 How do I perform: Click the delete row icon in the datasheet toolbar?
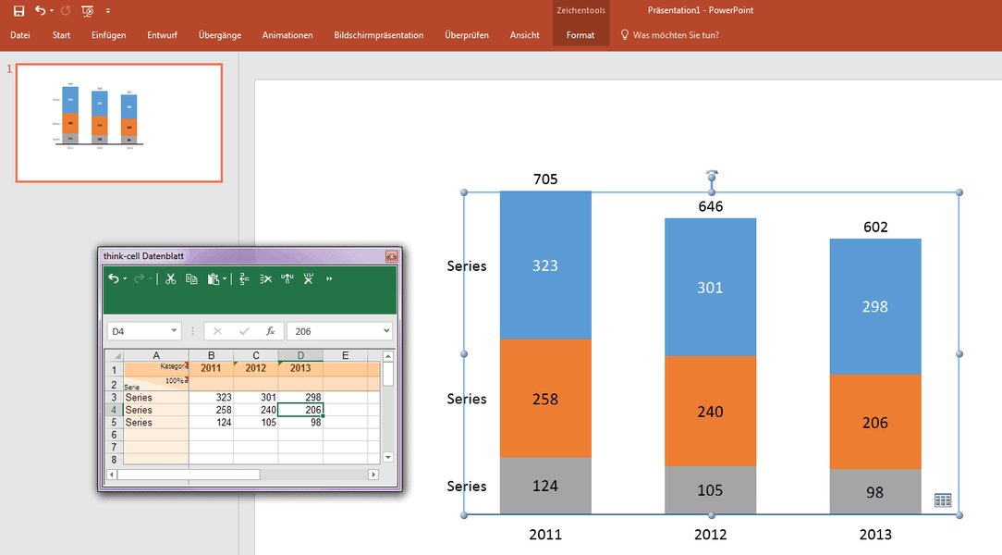click(x=264, y=279)
